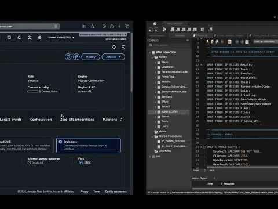
Task: Switch to Zero-ETL integrations tab
Action: click(x=77, y=120)
